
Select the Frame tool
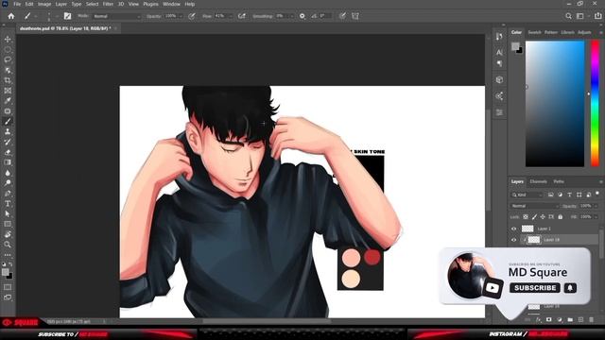click(8, 91)
